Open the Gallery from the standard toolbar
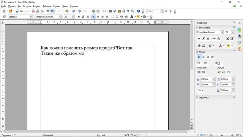 (x=119, y=11)
